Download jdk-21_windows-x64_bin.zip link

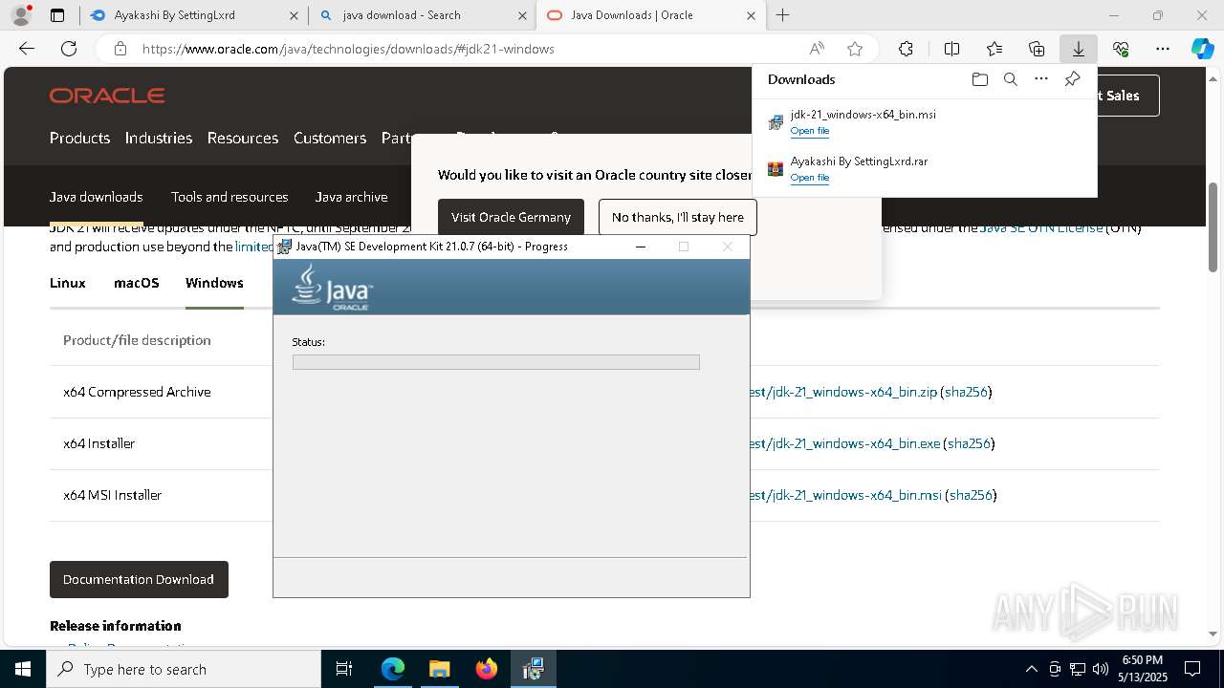843,392
